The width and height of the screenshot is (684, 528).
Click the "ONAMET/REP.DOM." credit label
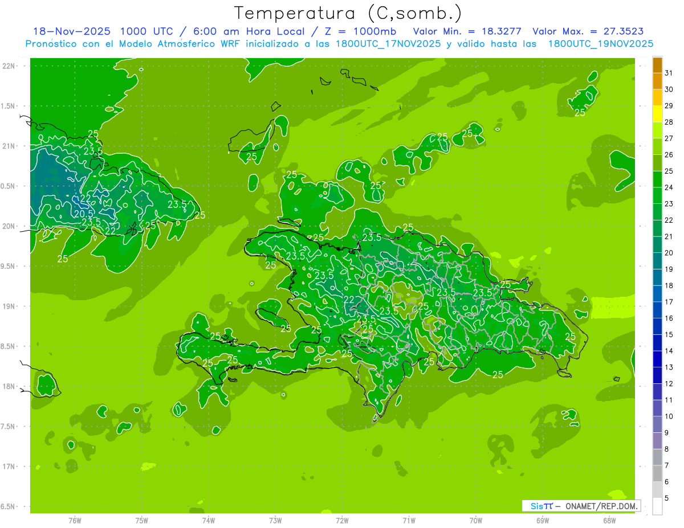(602, 506)
